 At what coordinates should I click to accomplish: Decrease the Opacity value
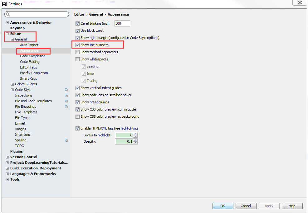click(x=135, y=143)
